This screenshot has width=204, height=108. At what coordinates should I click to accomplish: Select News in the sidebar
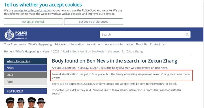pos(25,68)
